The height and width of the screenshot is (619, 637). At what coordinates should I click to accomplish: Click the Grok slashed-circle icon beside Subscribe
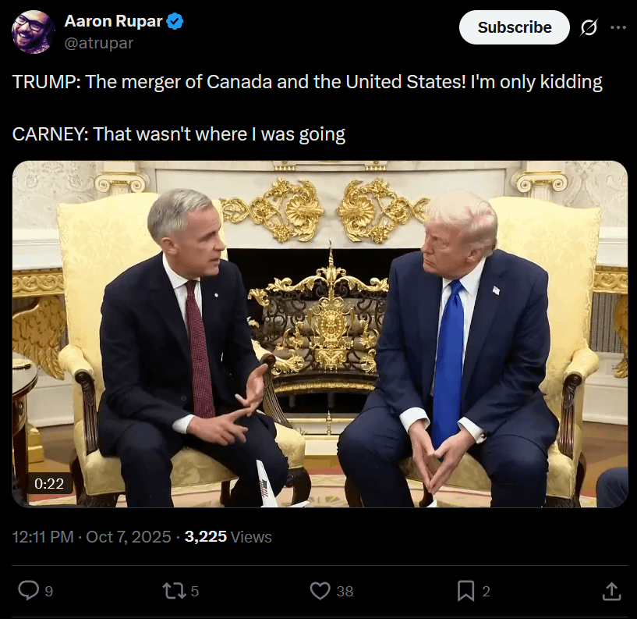[589, 27]
